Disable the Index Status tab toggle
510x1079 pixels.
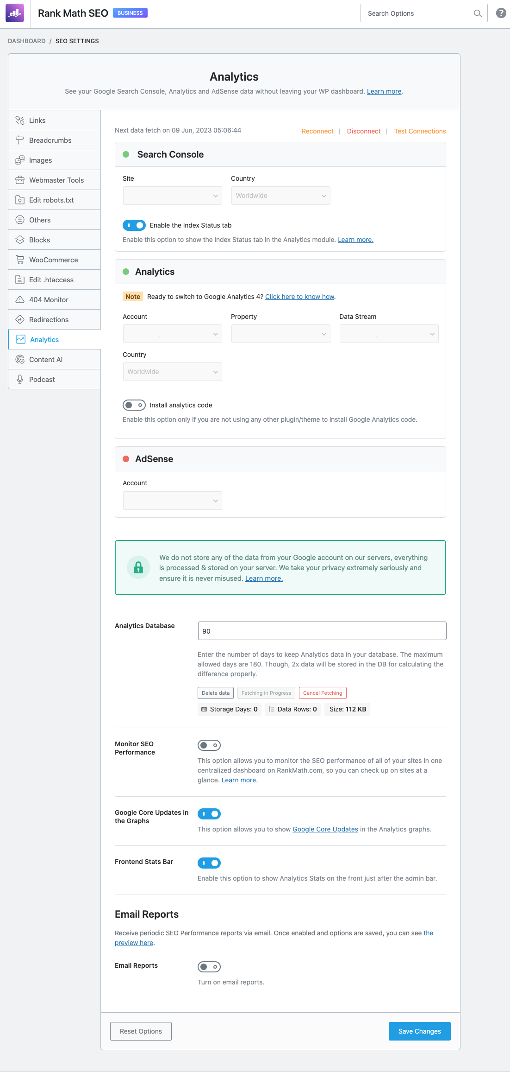pos(134,225)
